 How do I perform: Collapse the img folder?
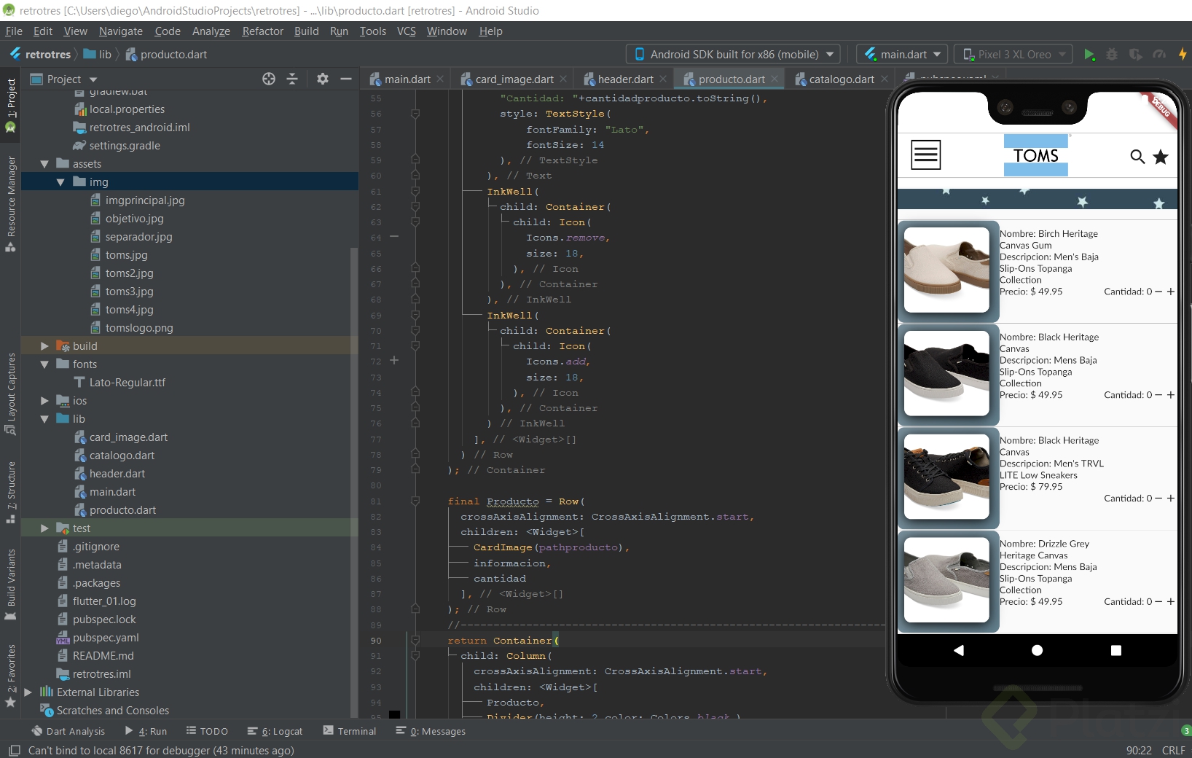[x=60, y=182]
